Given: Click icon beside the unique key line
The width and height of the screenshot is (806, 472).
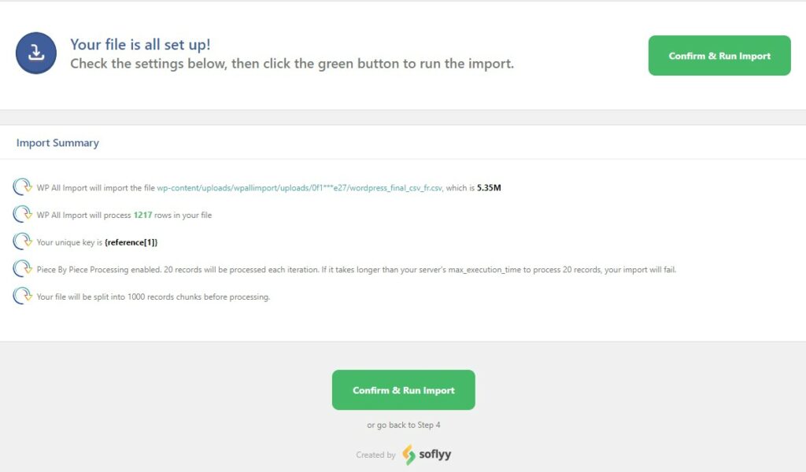Looking at the screenshot, I should pos(22,242).
